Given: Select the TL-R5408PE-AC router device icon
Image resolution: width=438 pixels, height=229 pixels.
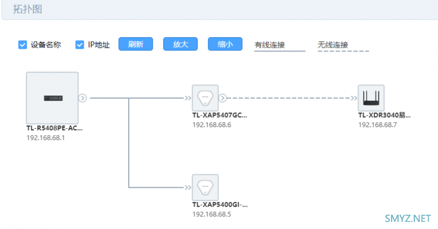Looking at the screenshot, I should (52, 98).
